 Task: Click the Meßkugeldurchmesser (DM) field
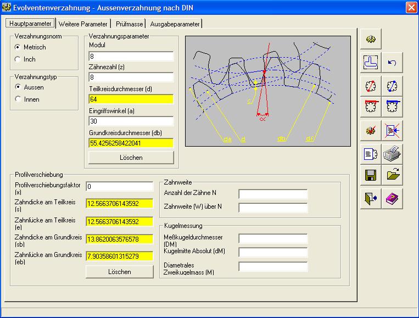coord(273,238)
